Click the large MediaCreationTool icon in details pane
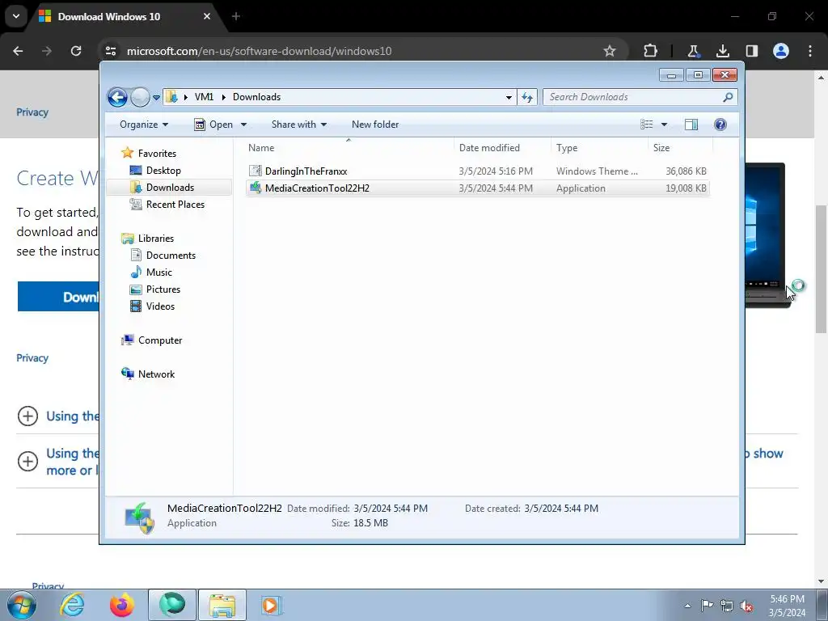This screenshot has width=828, height=621. pyautogui.click(x=139, y=517)
